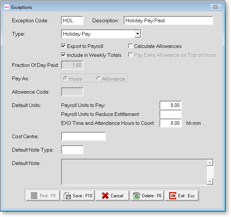
Task: Click the Exception Code field
Action: [x=72, y=21]
